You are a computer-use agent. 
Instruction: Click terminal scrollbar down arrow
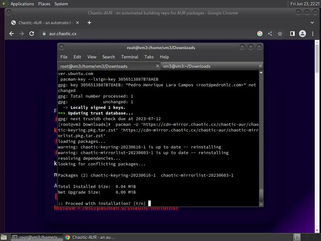[261, 204]
